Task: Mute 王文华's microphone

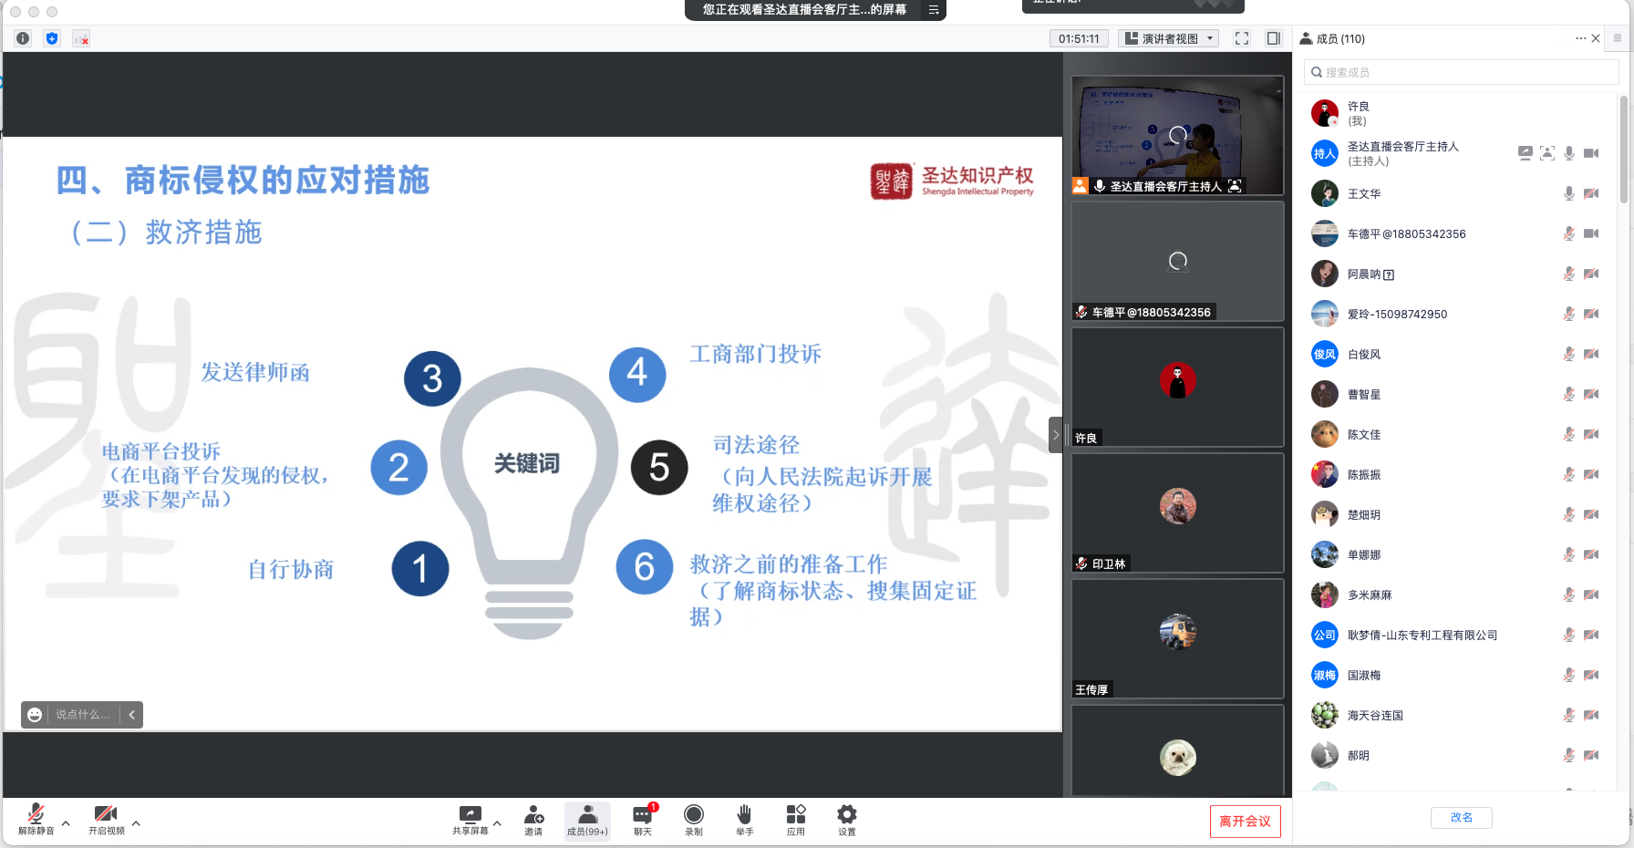Action: 1569,193
